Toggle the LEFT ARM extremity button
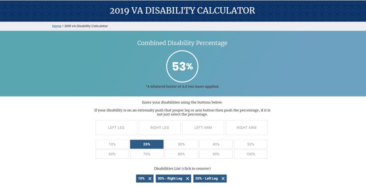 pos(203,128)
